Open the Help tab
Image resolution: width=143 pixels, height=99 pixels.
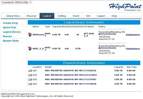click(x=114, y=16)
